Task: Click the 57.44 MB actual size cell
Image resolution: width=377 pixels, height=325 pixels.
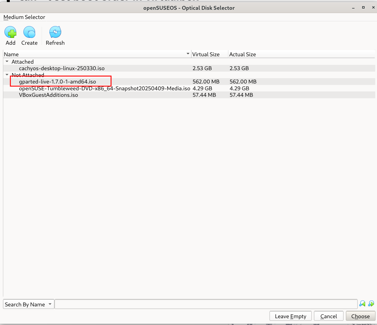Action: [241, 95]
